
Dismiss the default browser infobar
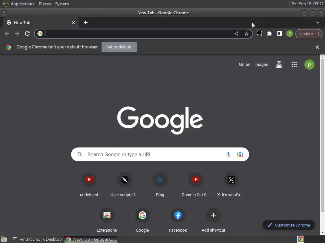[x=317, y=47]
